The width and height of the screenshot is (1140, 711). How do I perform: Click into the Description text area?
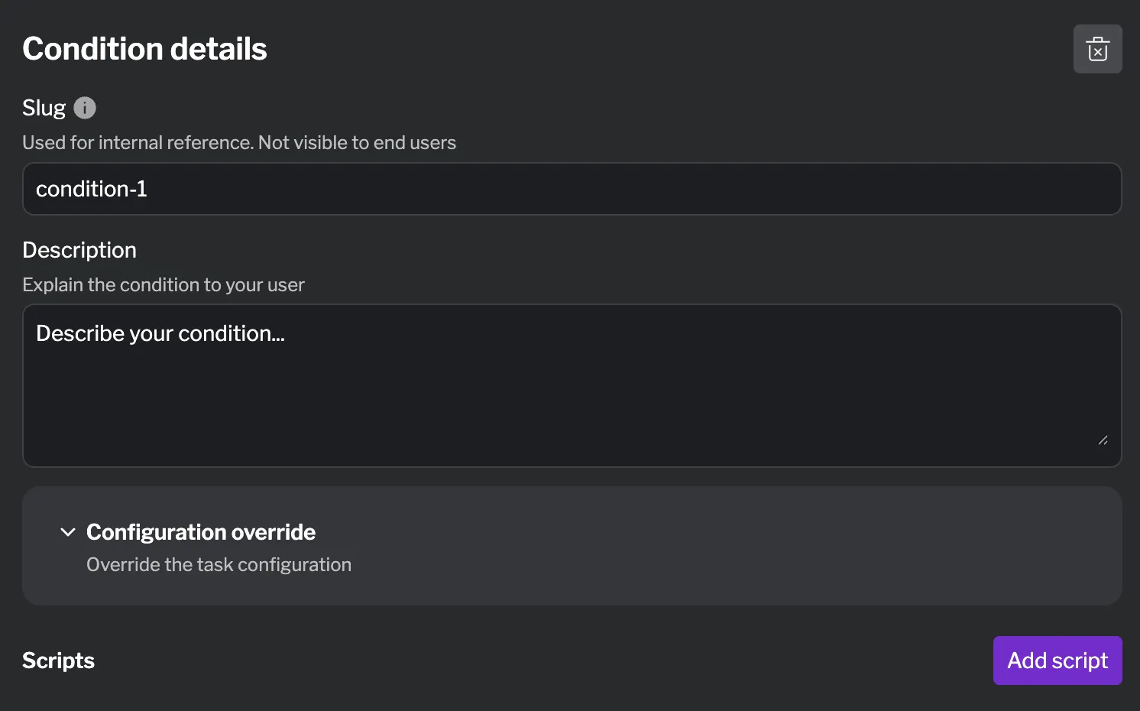(x=572, y=385)
